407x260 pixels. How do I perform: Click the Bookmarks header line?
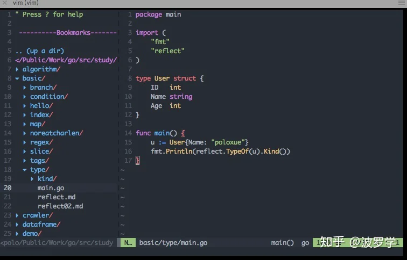coord(68,33)
